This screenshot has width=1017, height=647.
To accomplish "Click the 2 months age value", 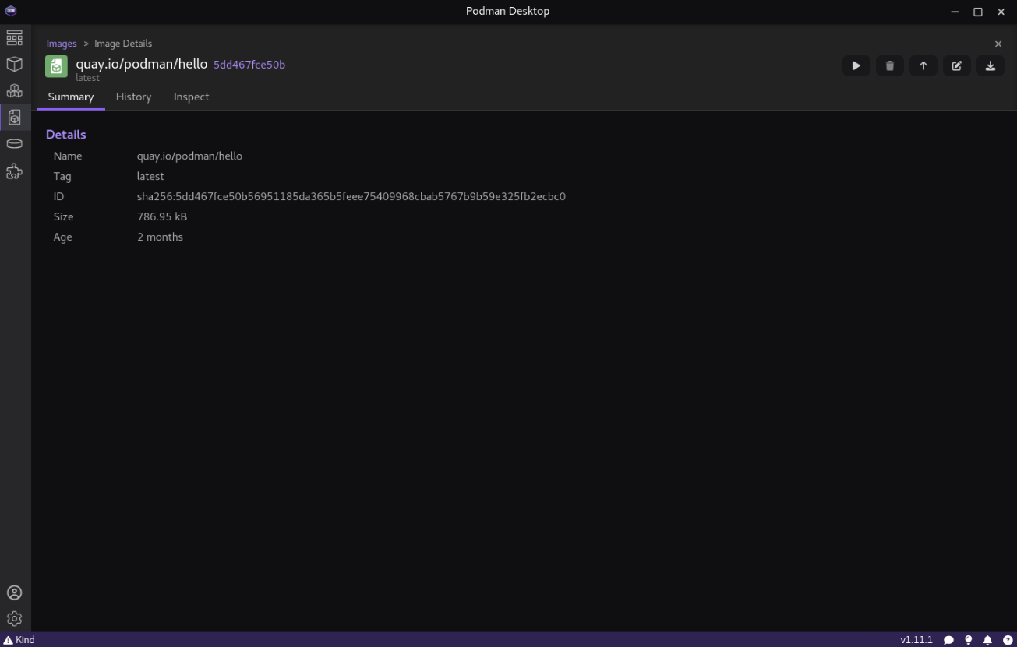I will pos(160,237).
